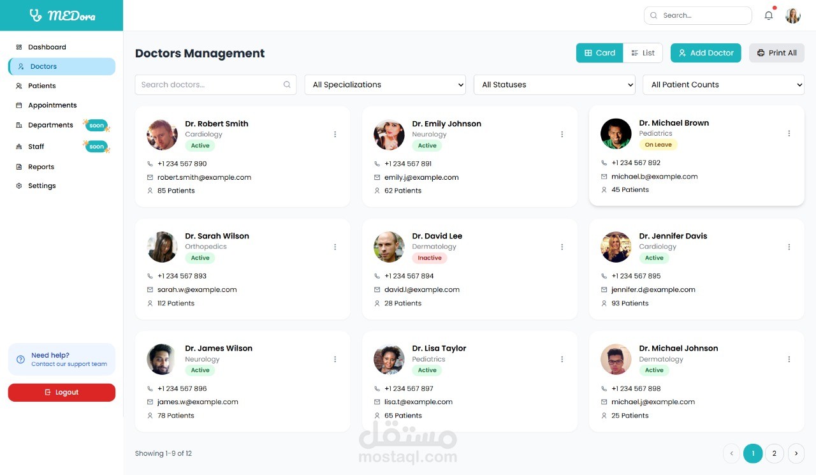Open options menu for Dr. Jennifer Davis
The image size is (816, 475).
pyautogui.click(x=789, y=247)
